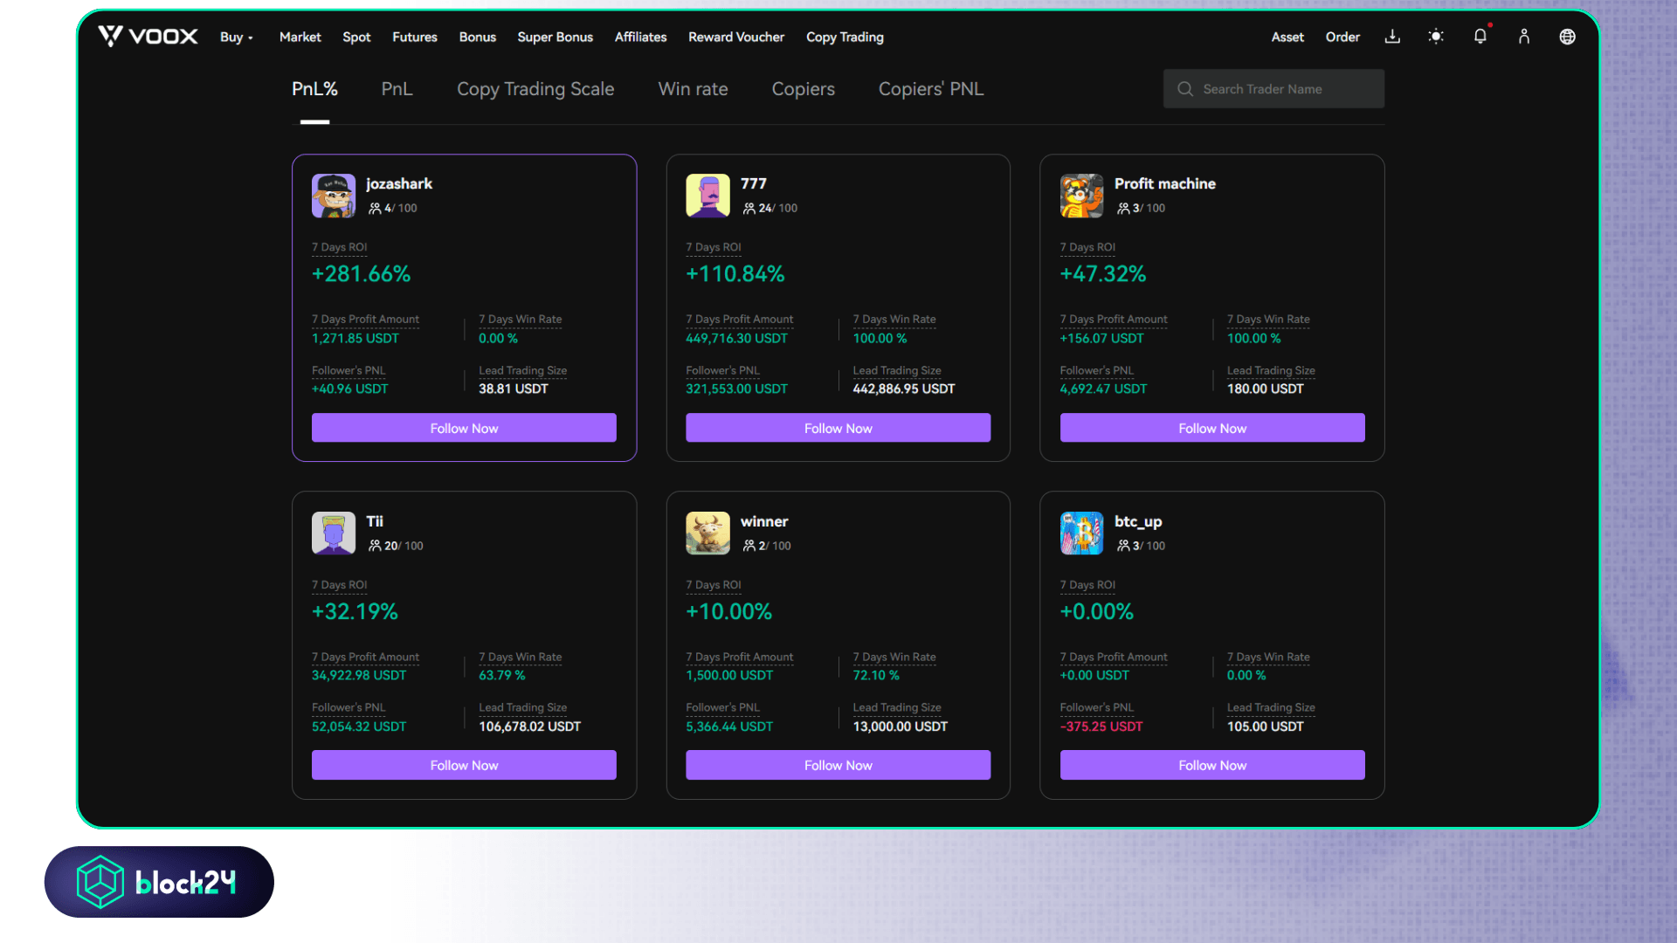Open the Copy Trading page
This screenshot has height=943, width=1677.
click(845, 37)
